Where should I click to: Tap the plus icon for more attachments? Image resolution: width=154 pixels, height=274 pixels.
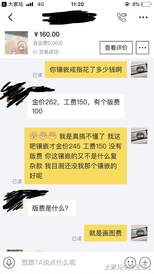coord(145,262)
